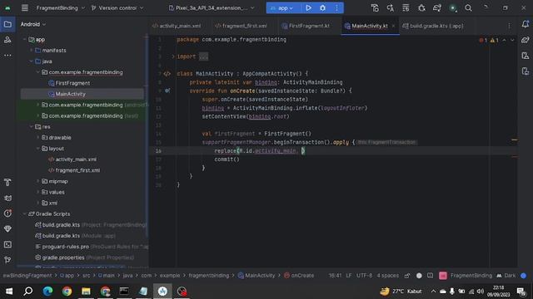Click the override gutter icon at onCreate
This screenshot has width=533, height=299.
[x=167, y=91]
